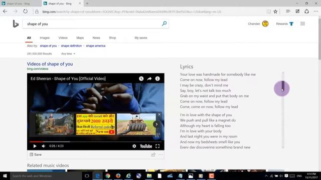The width and height of the screenshot is (321, 180).
Task: Show hidden system tray icons
Action: [x=266, y=176]
